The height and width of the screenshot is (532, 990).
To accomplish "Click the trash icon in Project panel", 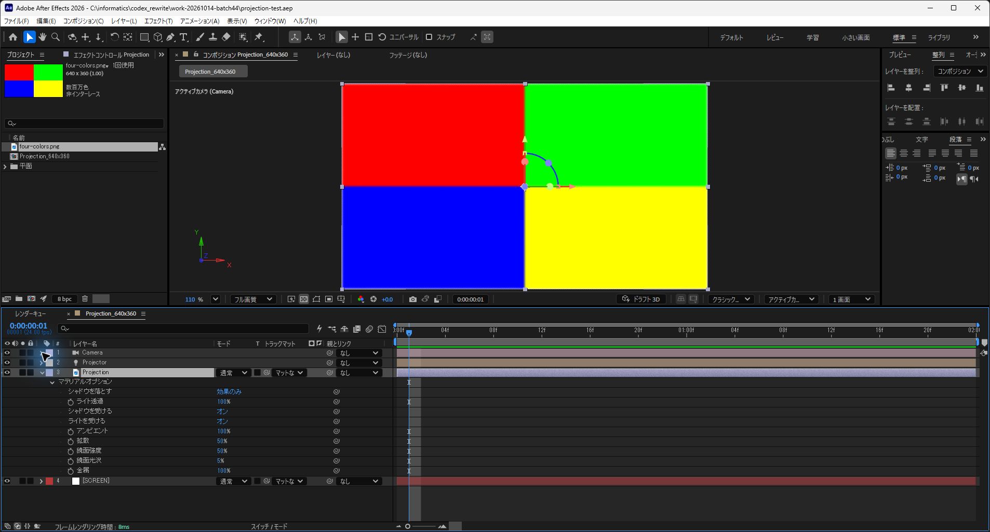I will tap(85, 299).
